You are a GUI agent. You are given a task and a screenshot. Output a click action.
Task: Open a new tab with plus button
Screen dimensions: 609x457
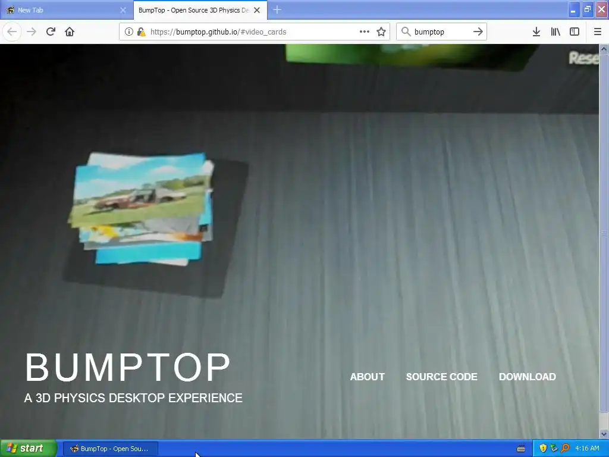point(277,10)
